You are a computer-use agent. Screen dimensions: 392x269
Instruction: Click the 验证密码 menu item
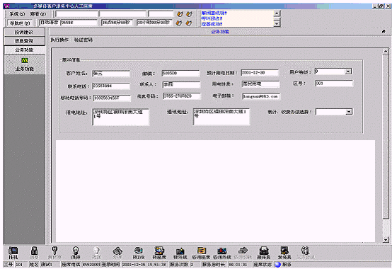point(83,40)
